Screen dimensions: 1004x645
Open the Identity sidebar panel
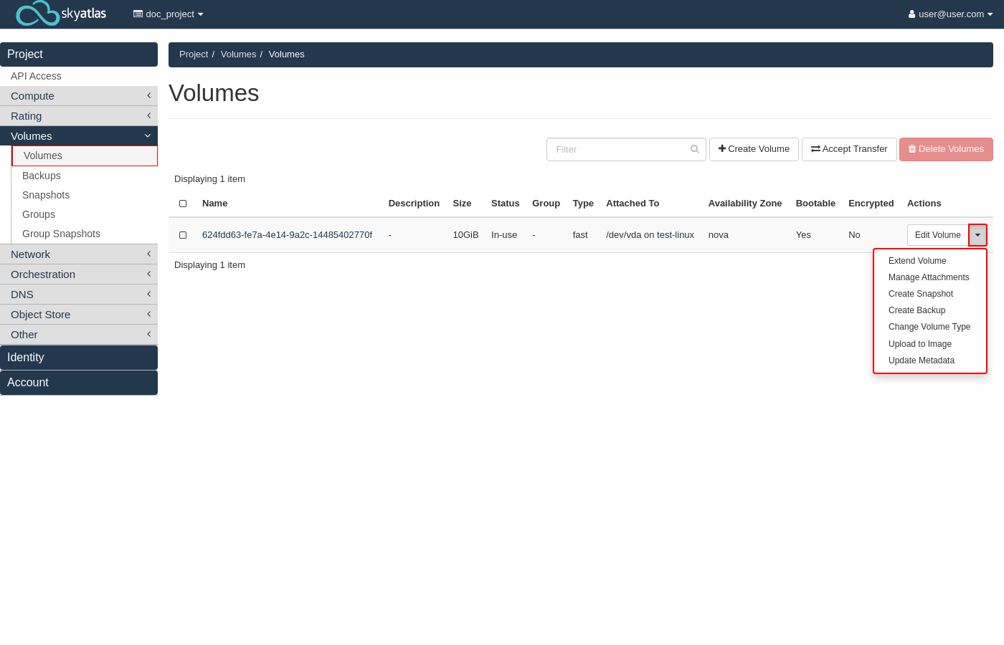(79, 358)
